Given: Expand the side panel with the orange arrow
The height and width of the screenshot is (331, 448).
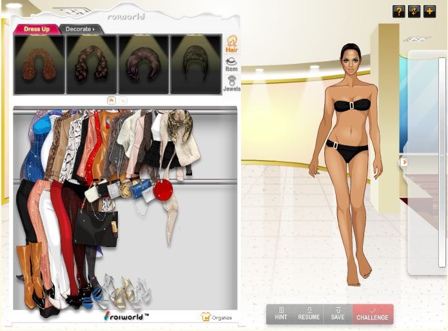Looking at the screenshot, I should coord(404,162).
